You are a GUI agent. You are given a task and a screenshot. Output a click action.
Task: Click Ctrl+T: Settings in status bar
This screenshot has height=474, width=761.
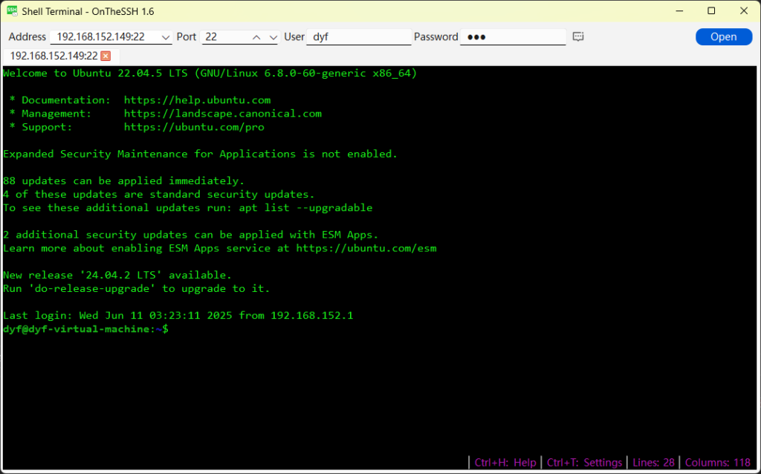[584, 462]
